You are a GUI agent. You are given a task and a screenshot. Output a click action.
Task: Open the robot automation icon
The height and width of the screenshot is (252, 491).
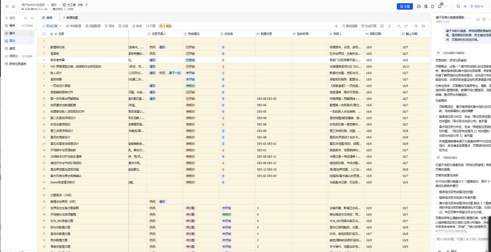pyautogui.click(x=419, y=6)
